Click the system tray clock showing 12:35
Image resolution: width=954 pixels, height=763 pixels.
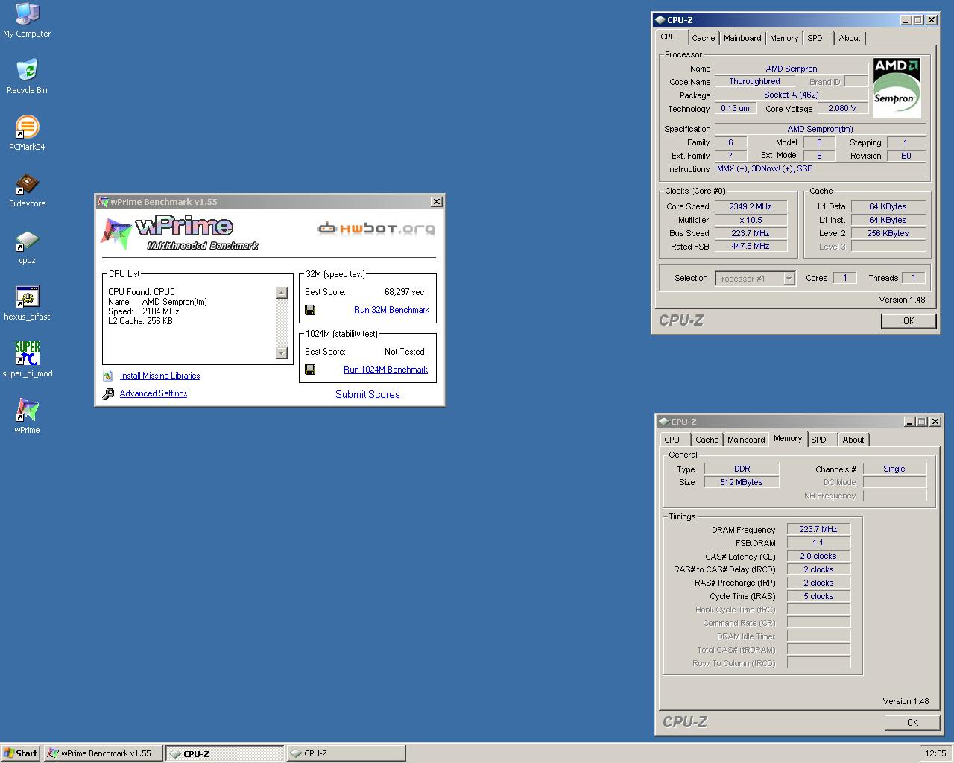coord(935,753)
